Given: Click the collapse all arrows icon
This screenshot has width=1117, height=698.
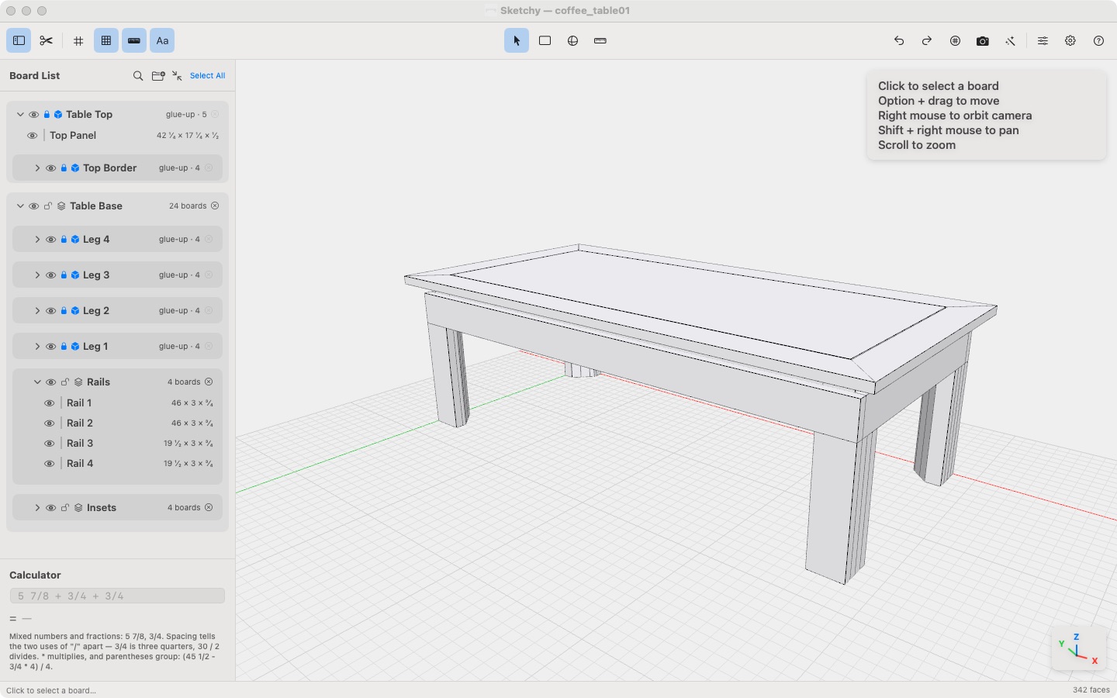Looking at the screenshot, I should (x=178, y=75).
